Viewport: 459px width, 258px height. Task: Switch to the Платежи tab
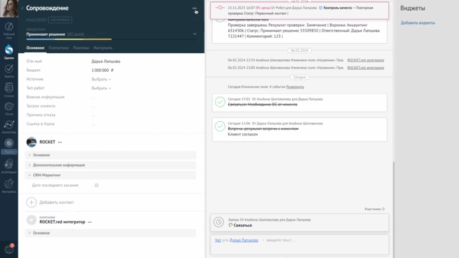coord(80,48)
